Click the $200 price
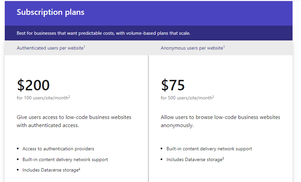The width and height of the screenshot is (301, 182). click(33, 85)
